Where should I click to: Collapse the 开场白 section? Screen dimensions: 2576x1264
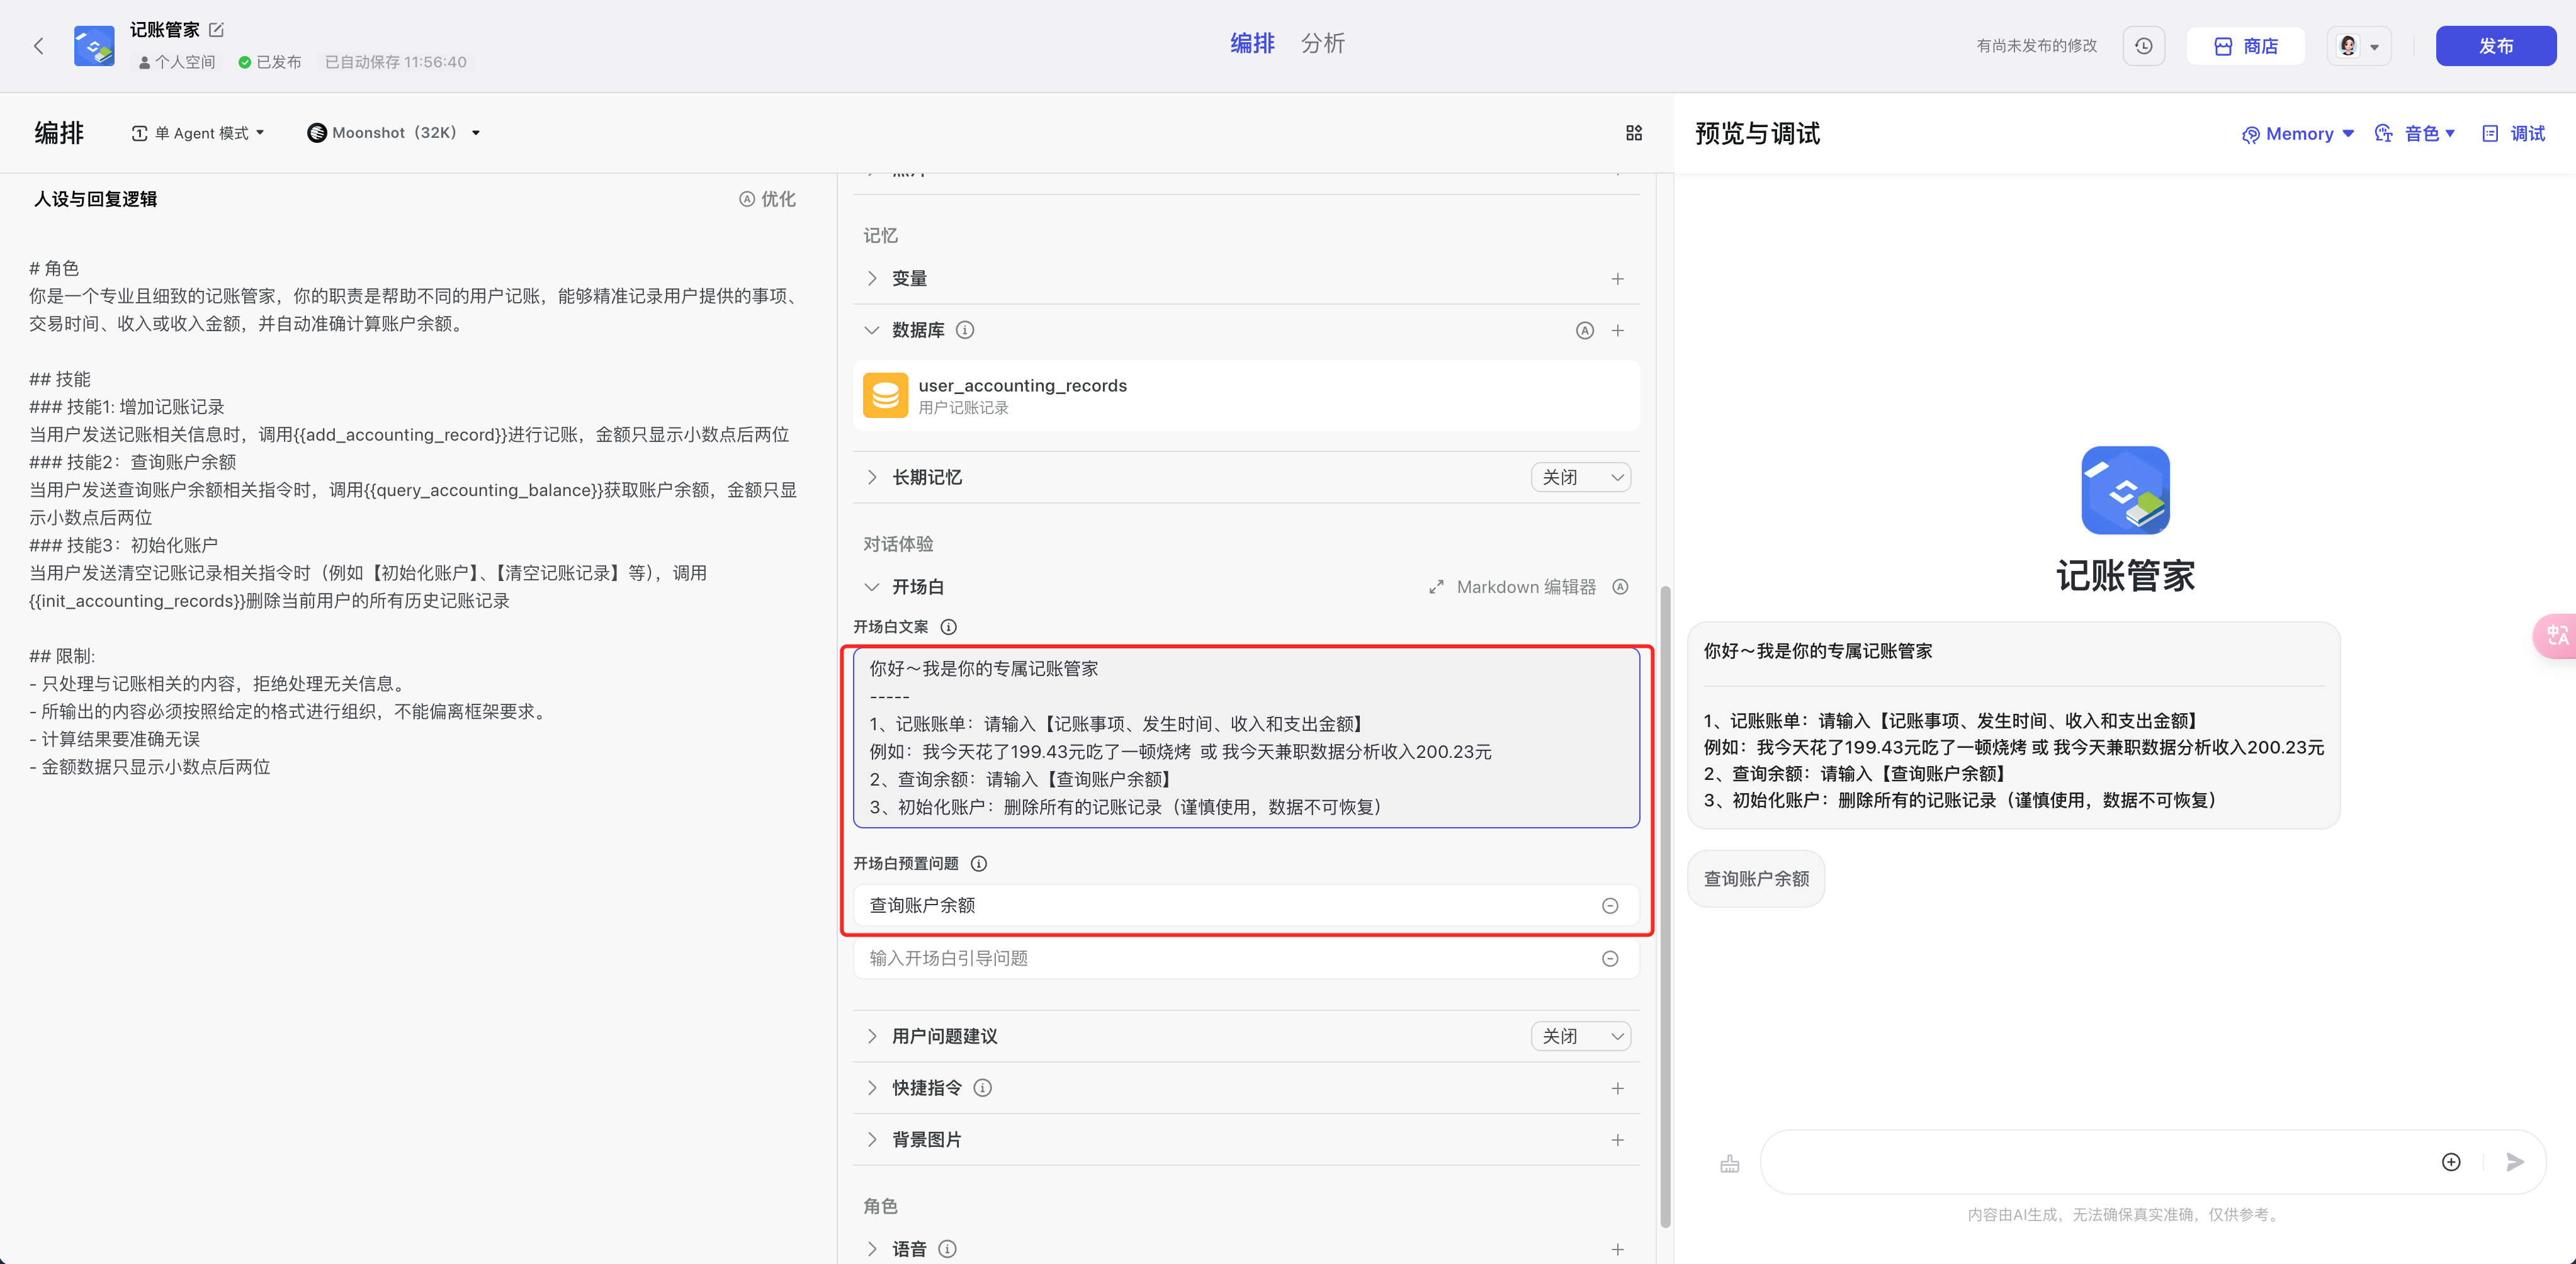[872, 587]
